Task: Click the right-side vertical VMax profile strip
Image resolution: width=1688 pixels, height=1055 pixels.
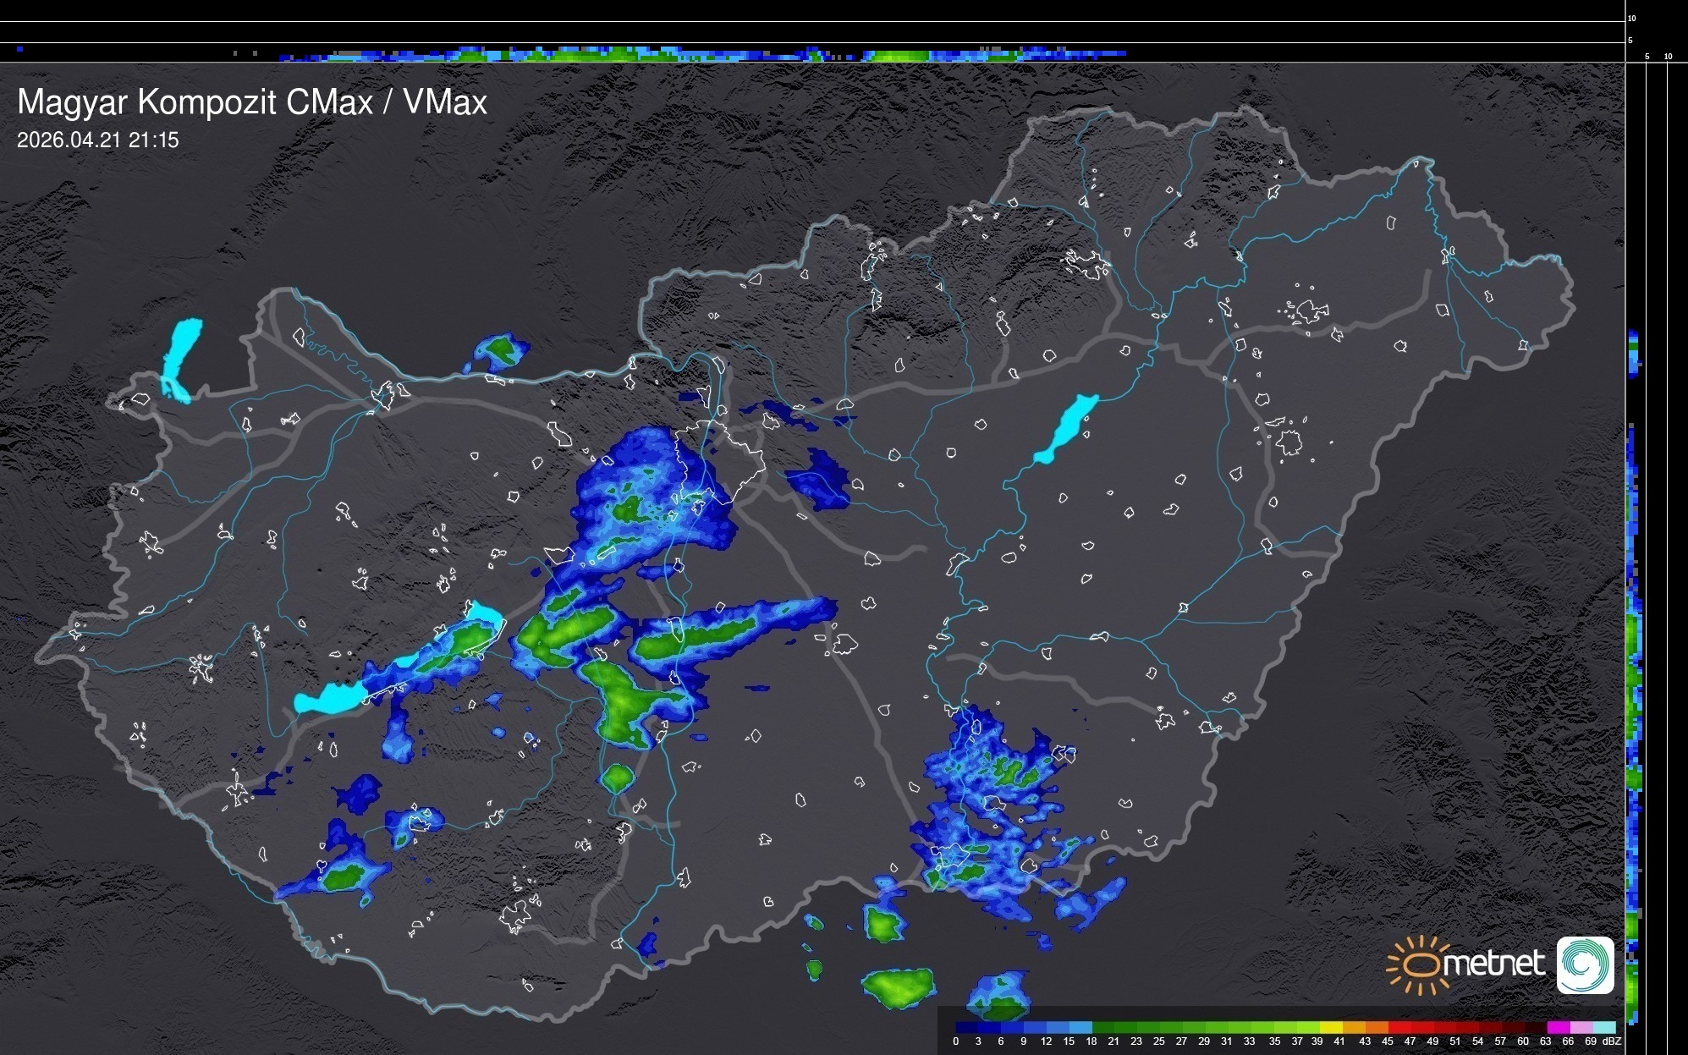Action: tap(1634, 677)
